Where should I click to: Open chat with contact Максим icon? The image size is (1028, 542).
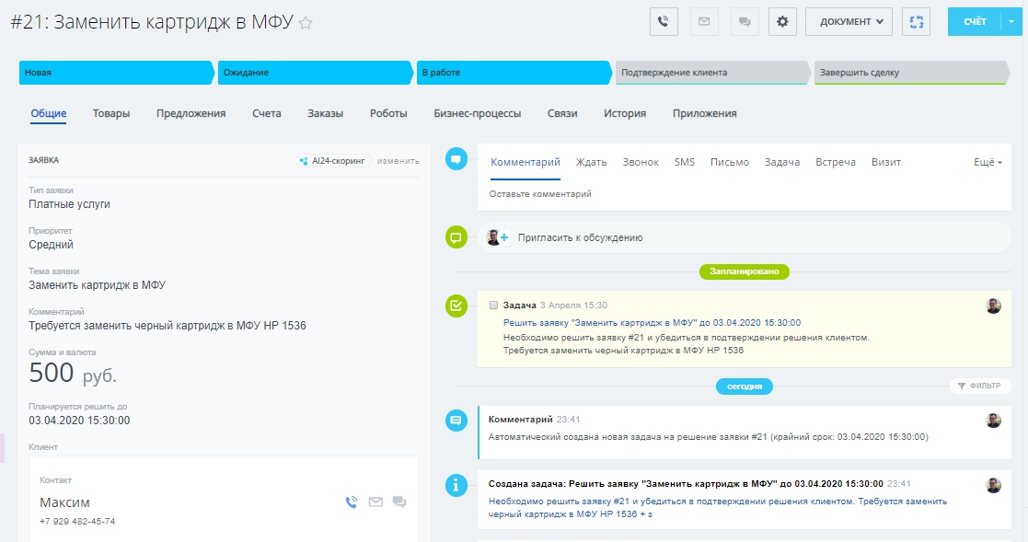point(399,502)
